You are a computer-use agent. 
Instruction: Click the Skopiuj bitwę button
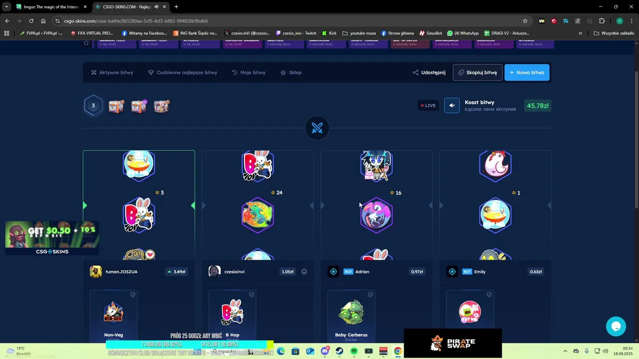478,72
